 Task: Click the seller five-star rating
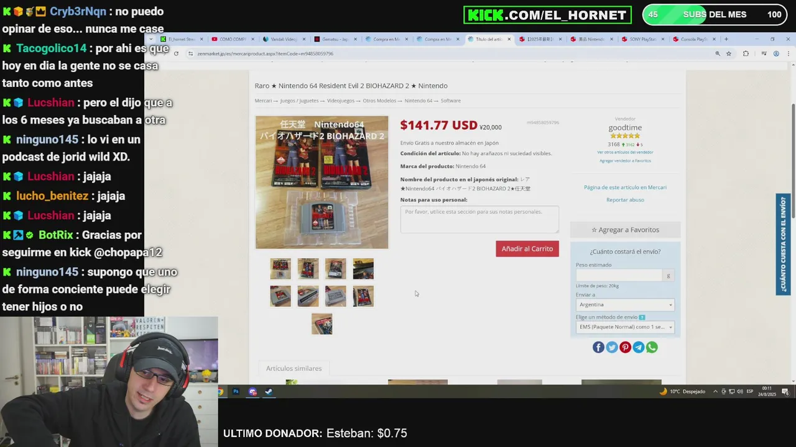click(x=625, y=136)
